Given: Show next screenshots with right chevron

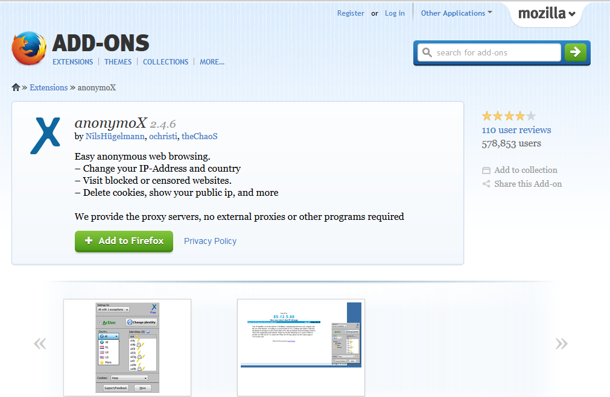Looking at the screenshot, I should tap(561, 343).
